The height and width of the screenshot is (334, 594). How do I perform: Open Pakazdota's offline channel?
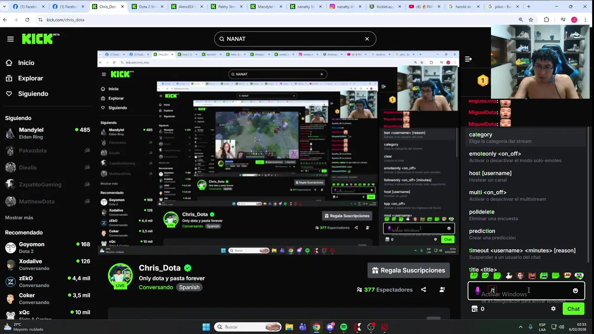[x=47, y=150]
